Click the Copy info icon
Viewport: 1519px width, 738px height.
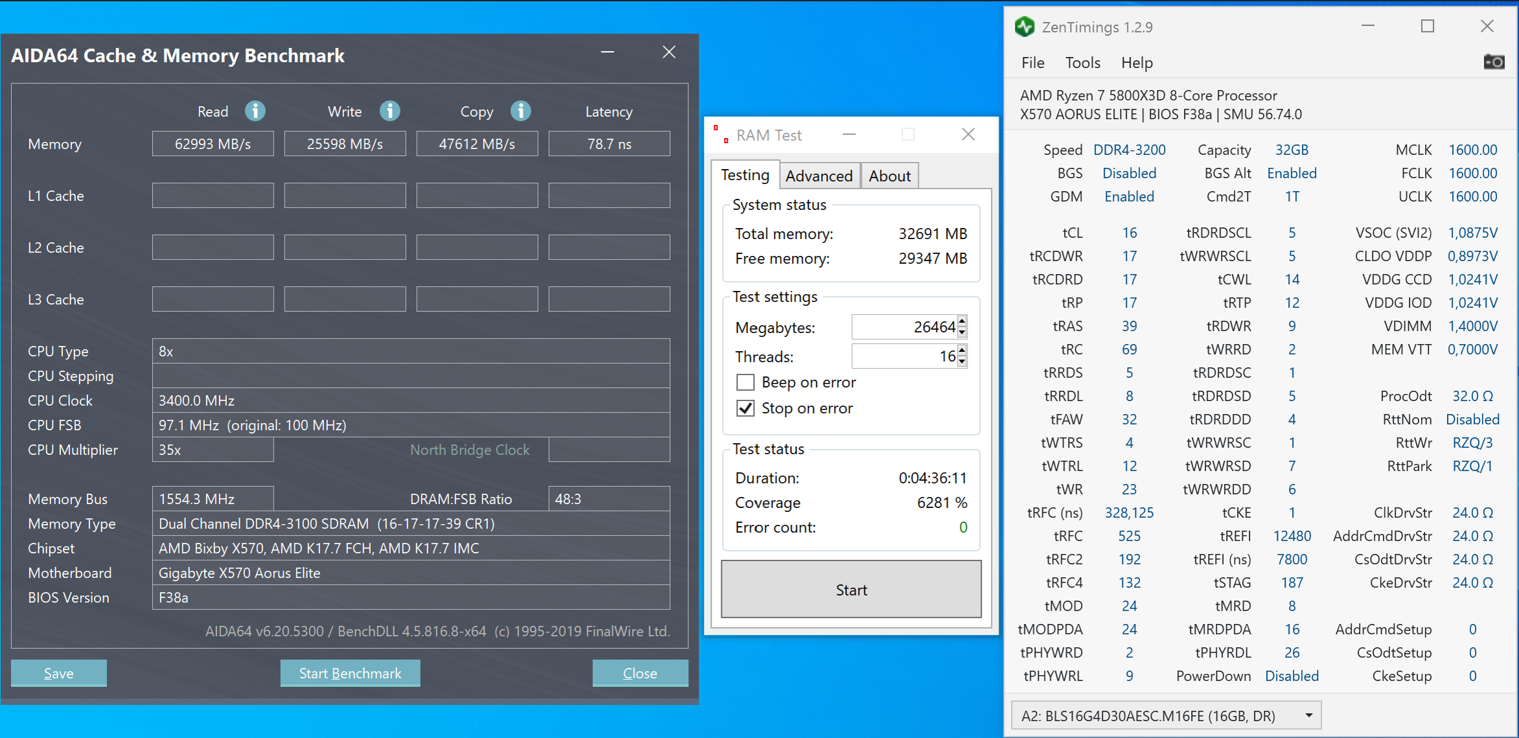(520, 111)
